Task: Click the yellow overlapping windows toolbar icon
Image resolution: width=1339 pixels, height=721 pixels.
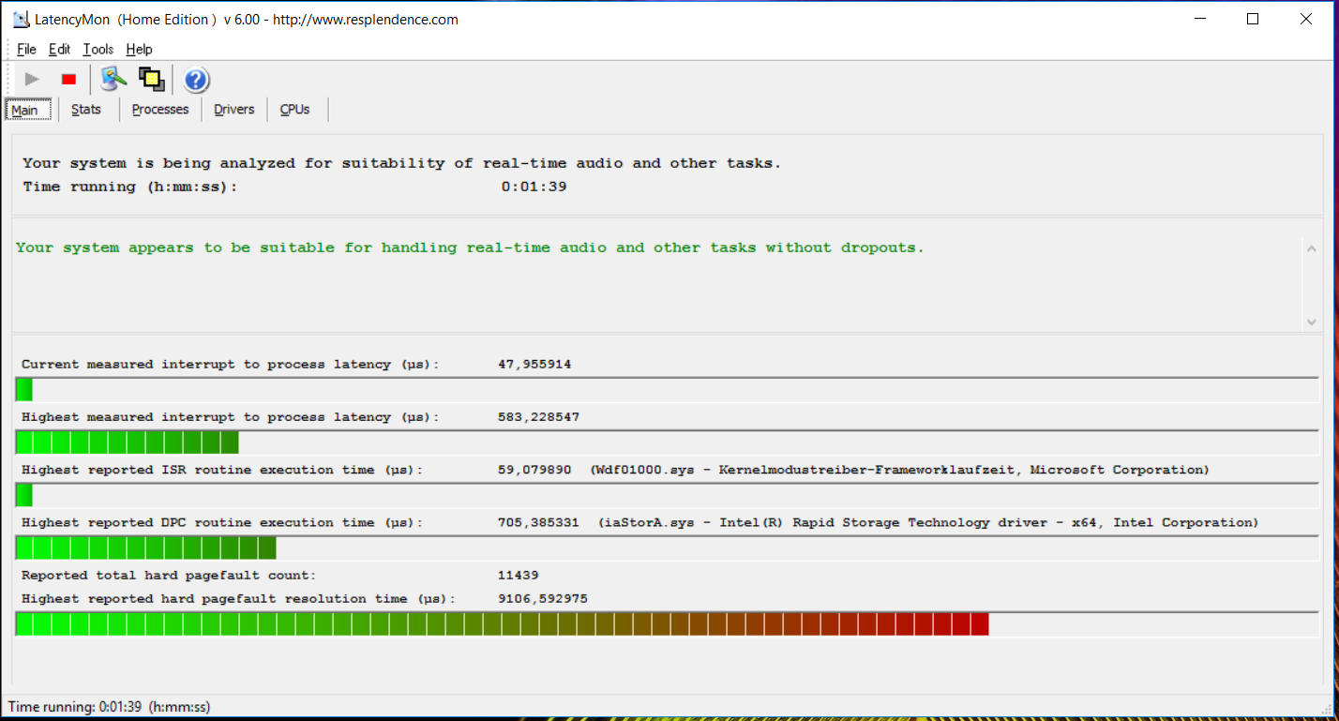Action: click(151, 80)
